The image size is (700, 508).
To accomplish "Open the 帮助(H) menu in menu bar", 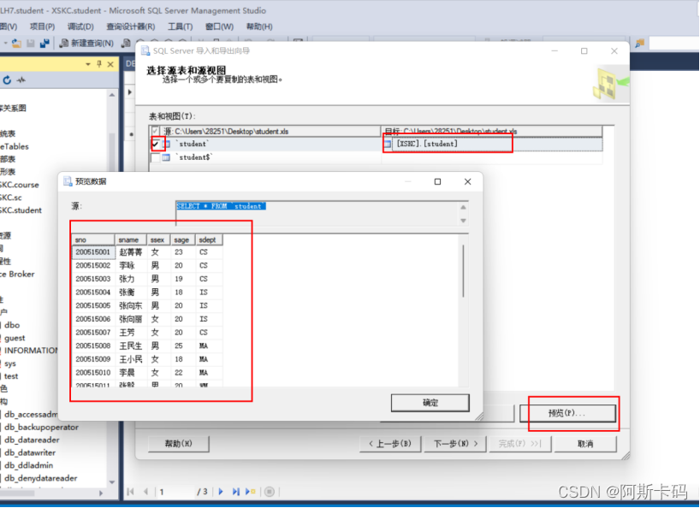I will tap(259, 27).
